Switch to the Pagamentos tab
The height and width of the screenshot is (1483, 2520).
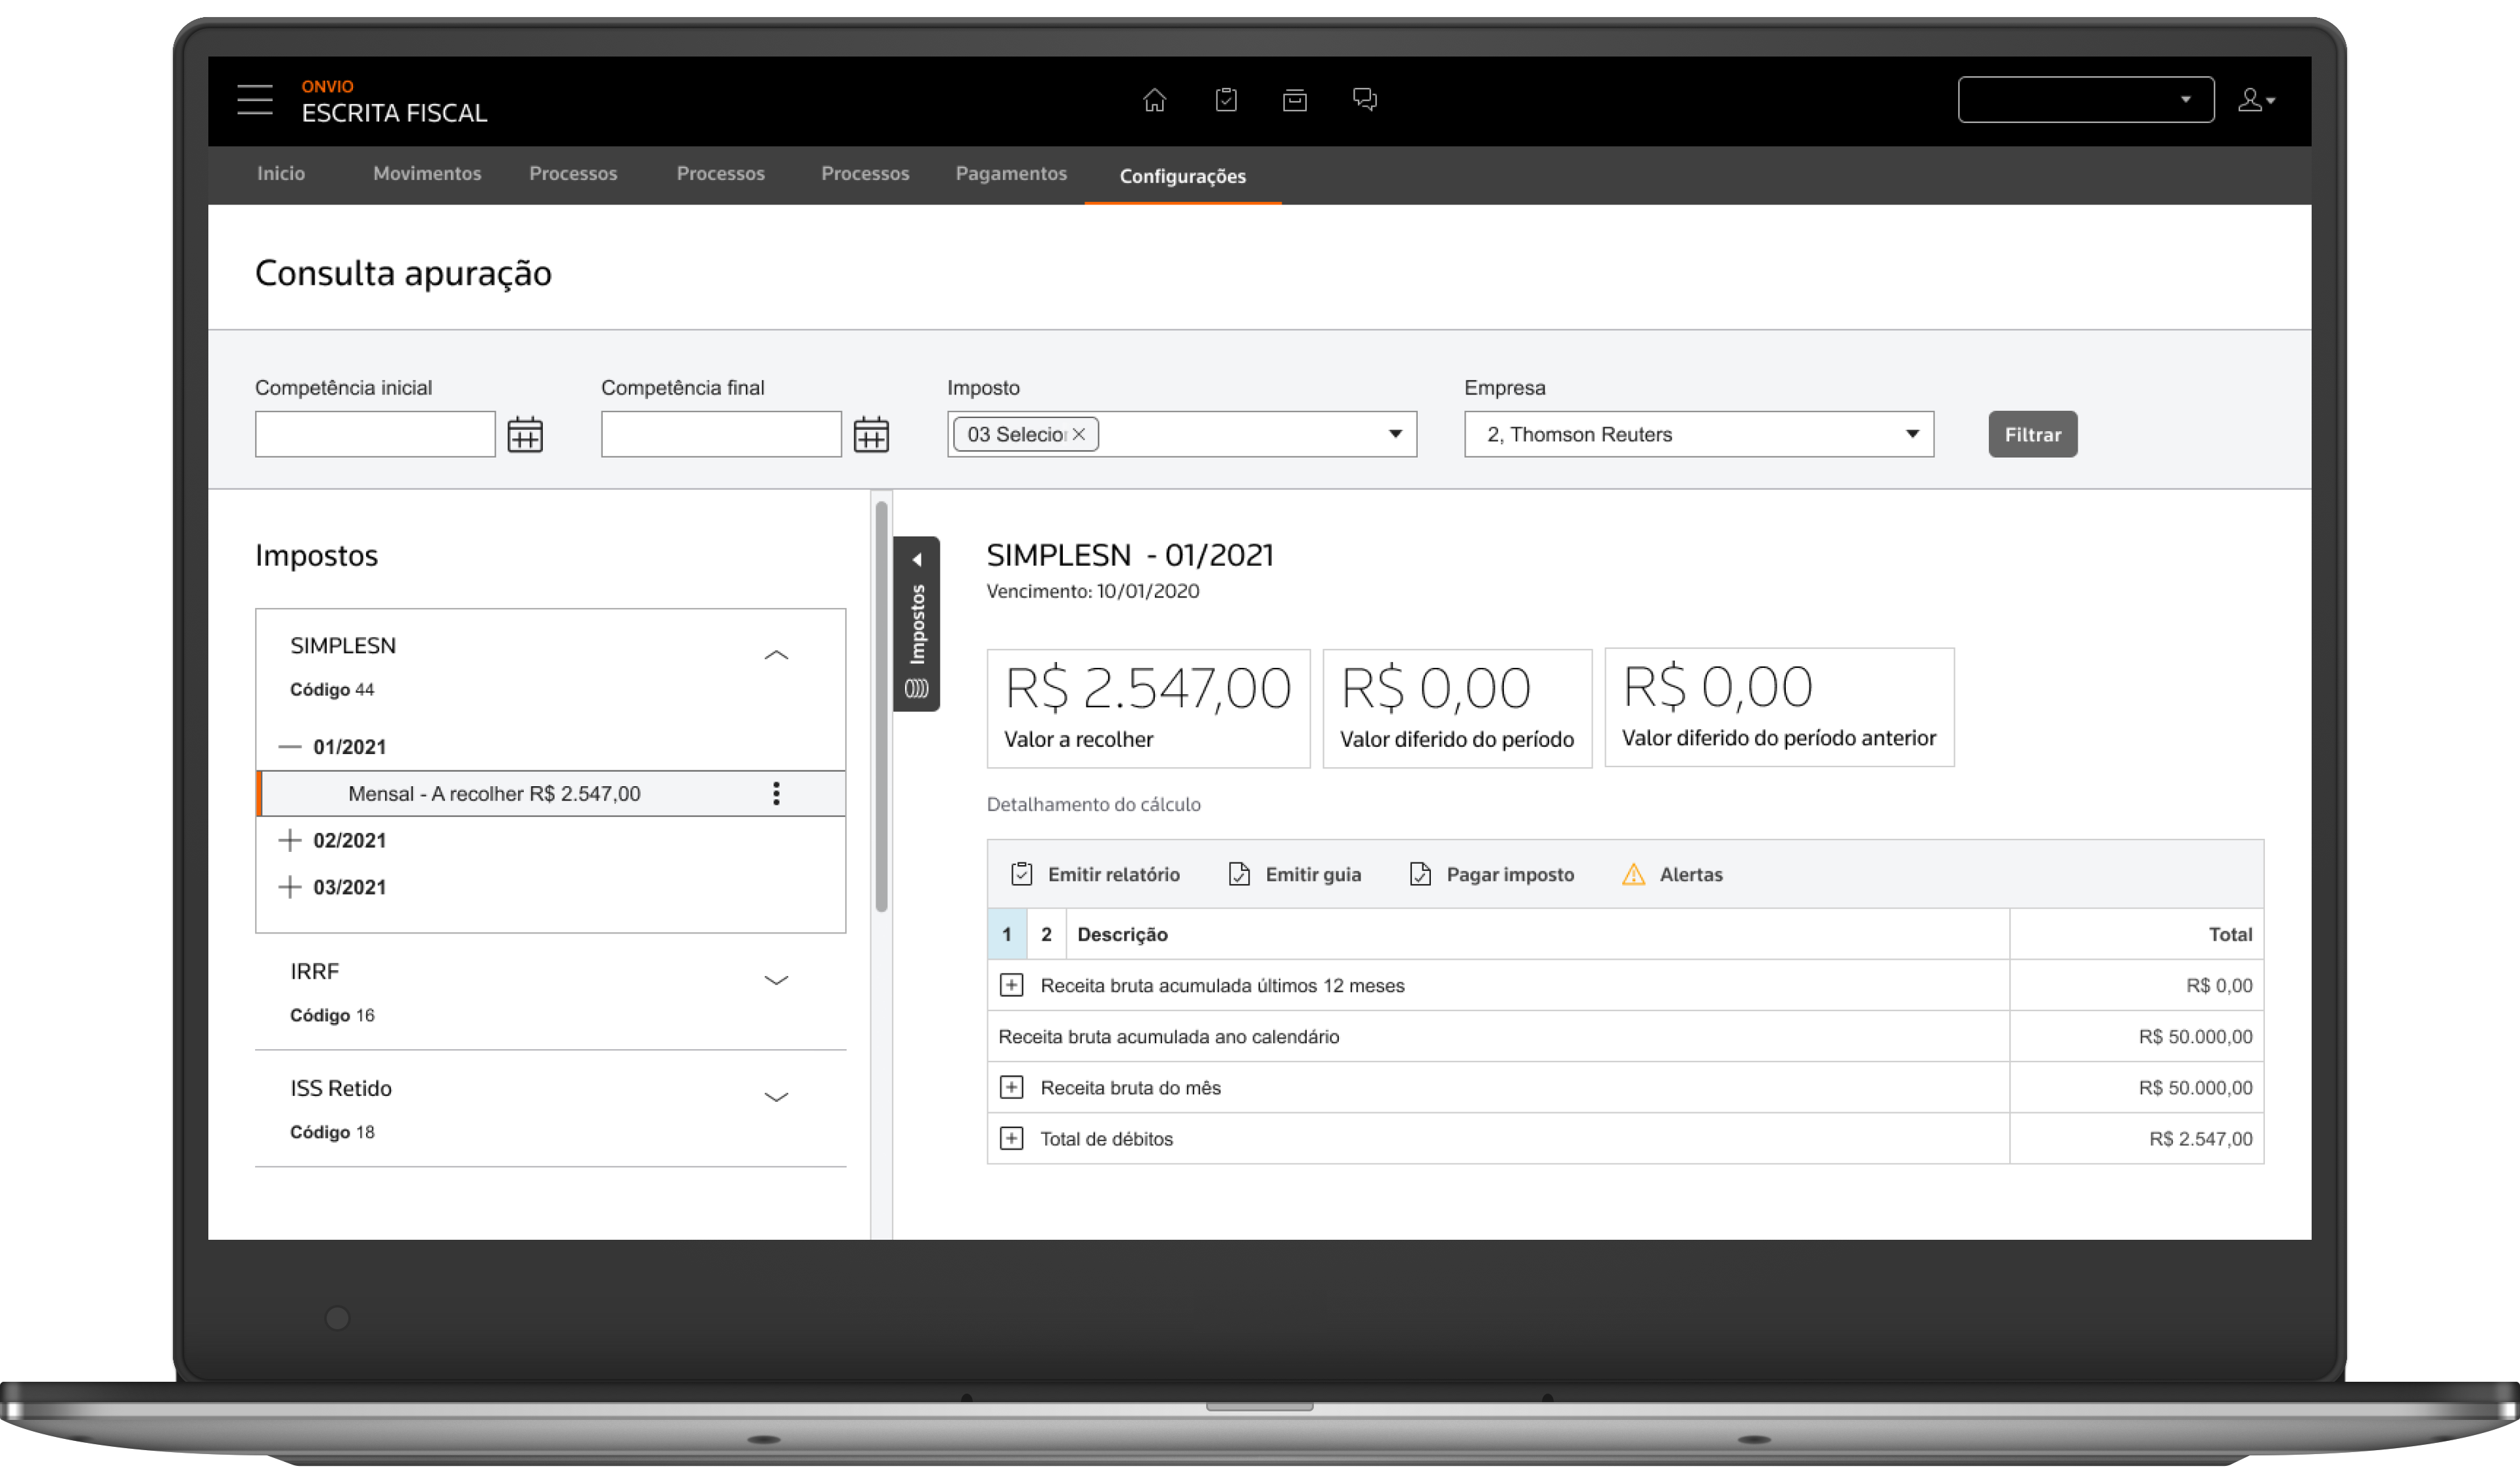[1011, 174]
